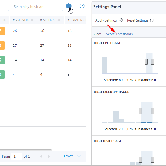Viewport: 166px width, 166px height.
Task: Grab the right High CPU Usage slider handle
Action: click(152, 62)
